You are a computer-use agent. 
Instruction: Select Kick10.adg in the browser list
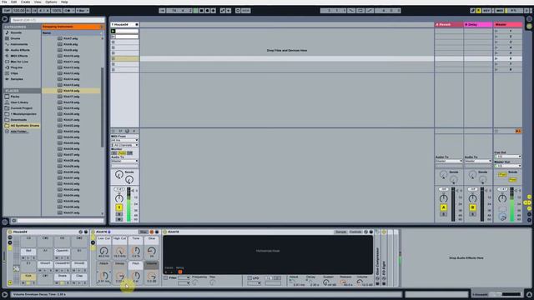pyautogui.click(x=71, y=56)
